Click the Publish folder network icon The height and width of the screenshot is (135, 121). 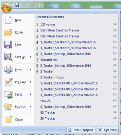tap(8, 107)
